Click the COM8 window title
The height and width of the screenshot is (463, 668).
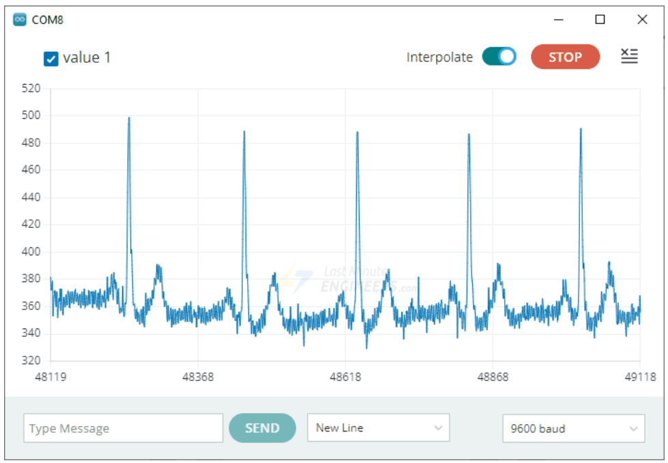pos(47,20)
